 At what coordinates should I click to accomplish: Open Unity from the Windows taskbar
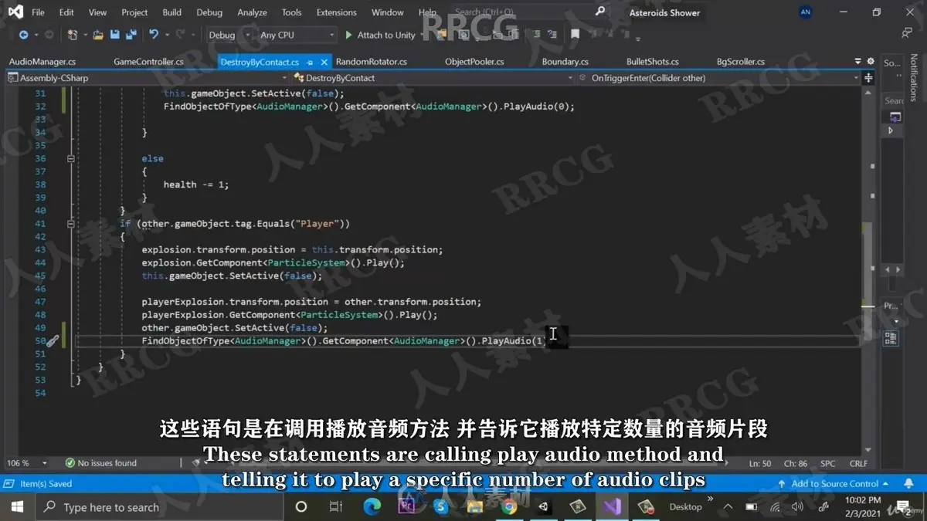click(x=544, y=507)
